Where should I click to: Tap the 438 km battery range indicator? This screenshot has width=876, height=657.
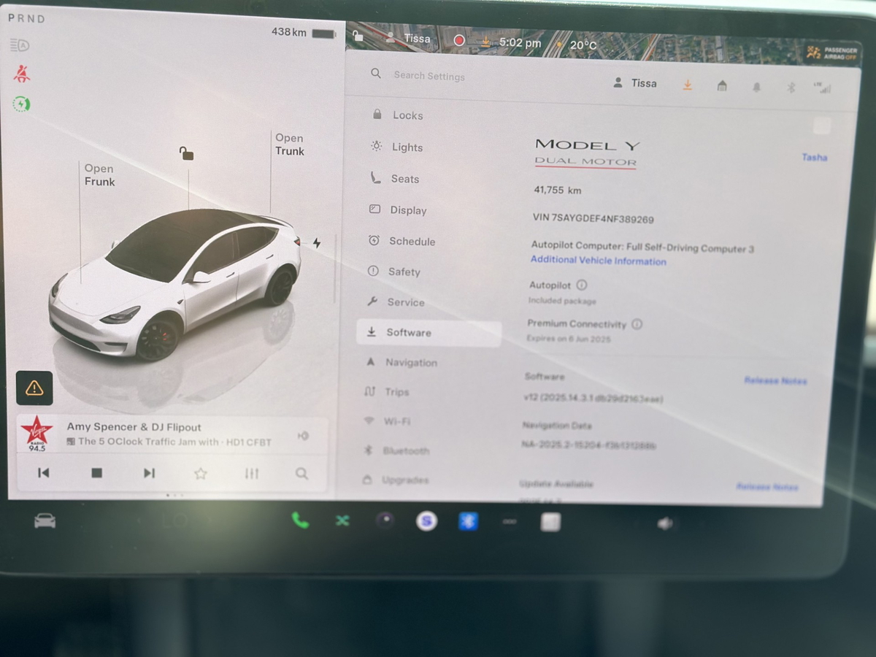[x=303, y=32]
